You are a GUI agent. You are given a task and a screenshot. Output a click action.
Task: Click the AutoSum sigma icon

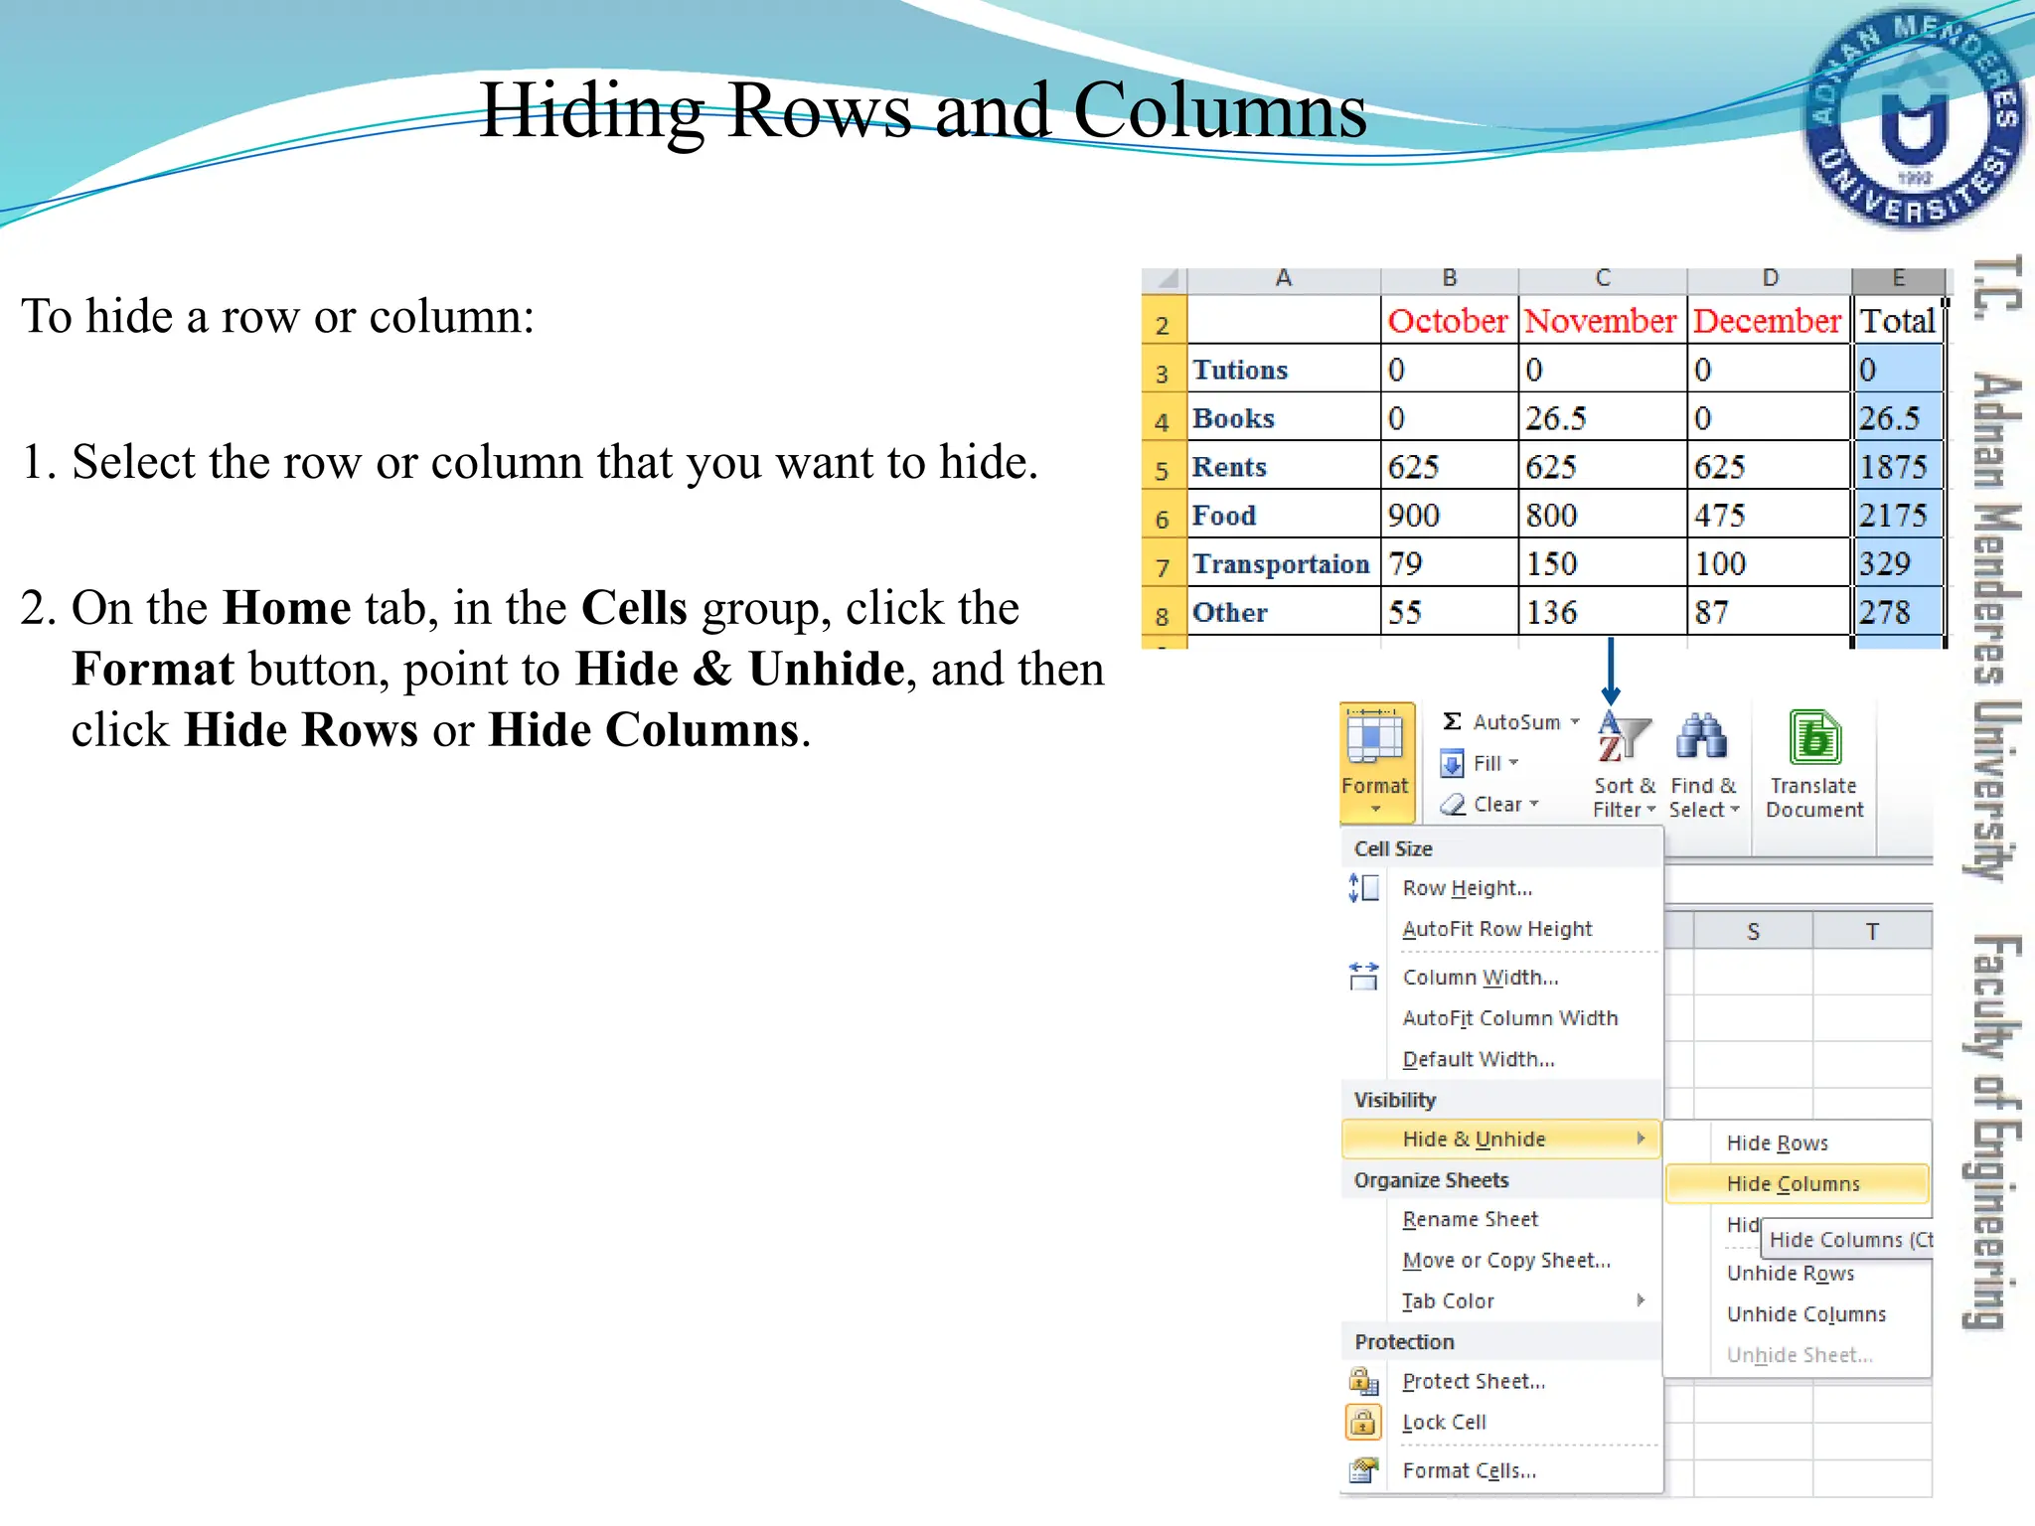click(1452, 721)
